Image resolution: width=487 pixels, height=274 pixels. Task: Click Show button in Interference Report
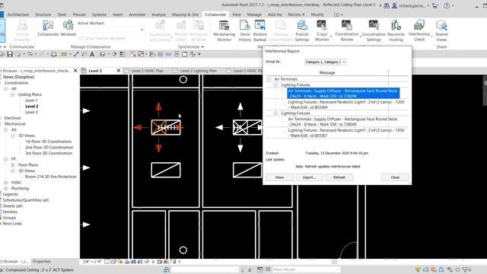(x=279, y=177)
